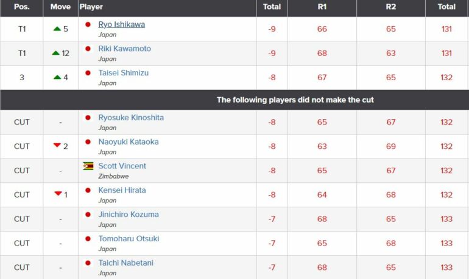Screen dimensions: 469x279
Task: Click the R2 column header
Action: click(x=391, y=7)
